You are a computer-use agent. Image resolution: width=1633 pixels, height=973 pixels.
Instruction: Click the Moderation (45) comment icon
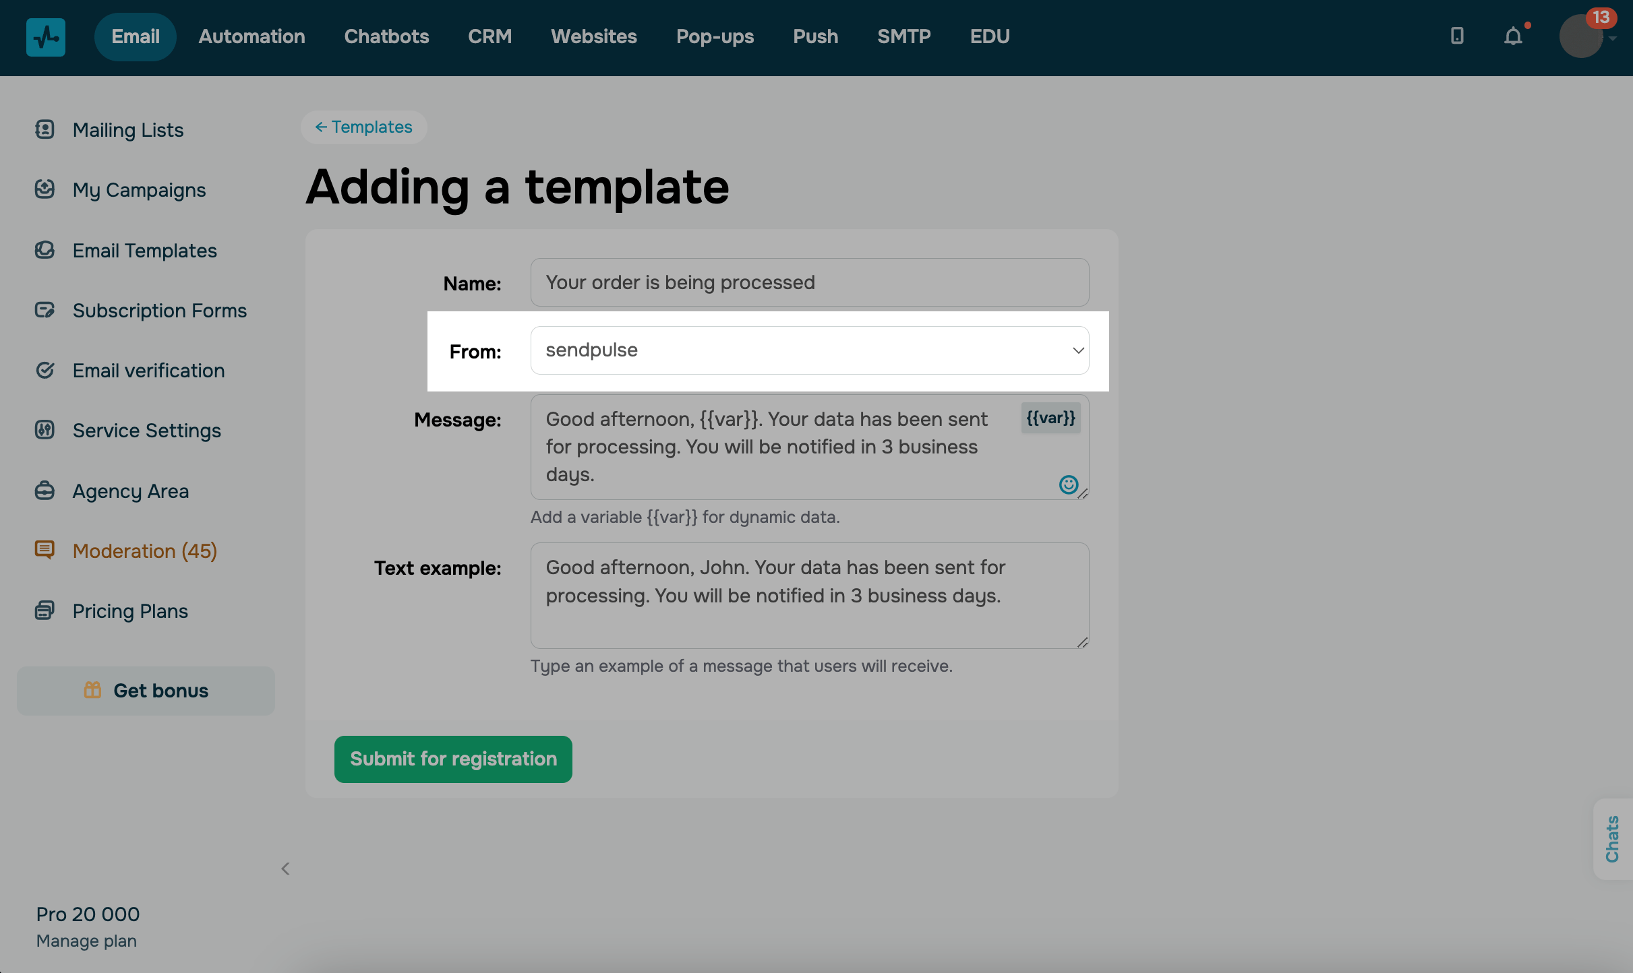44,550
